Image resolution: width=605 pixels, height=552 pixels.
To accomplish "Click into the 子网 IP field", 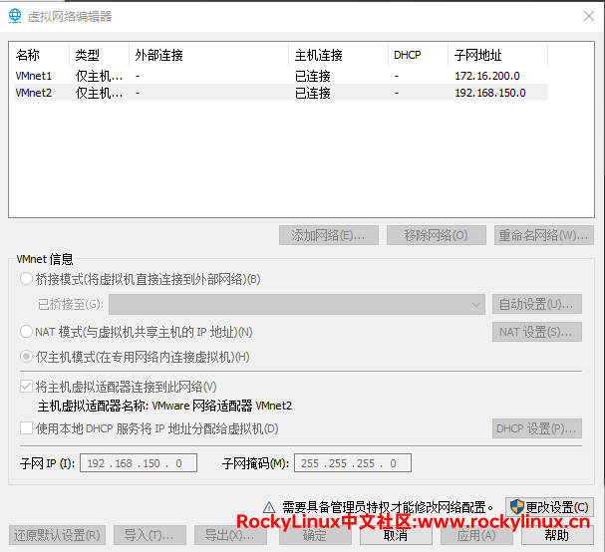I will tap(139, 463).
